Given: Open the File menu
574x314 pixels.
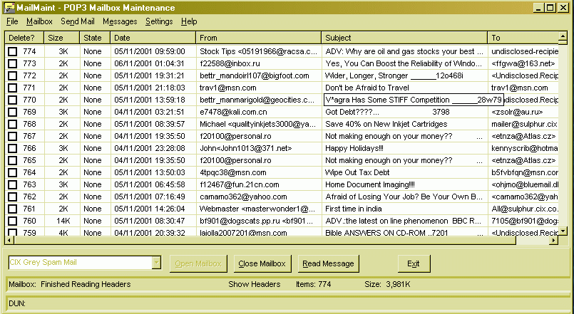Looking at the screenshot, I should pyautogui.click(x=12, y=21).
